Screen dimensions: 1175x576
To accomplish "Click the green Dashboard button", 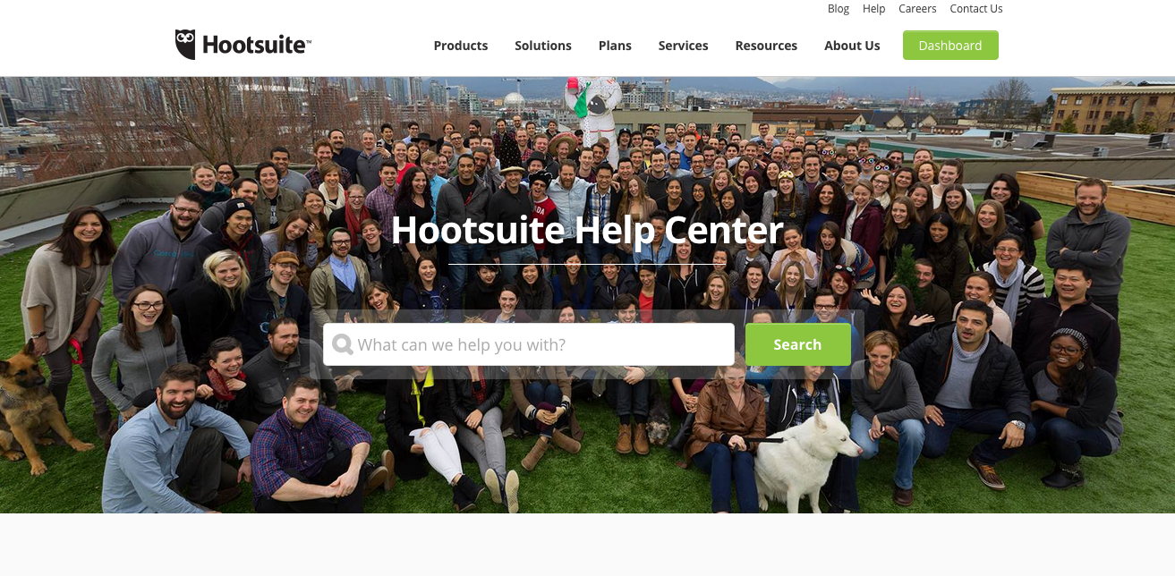I will [950, 46].
